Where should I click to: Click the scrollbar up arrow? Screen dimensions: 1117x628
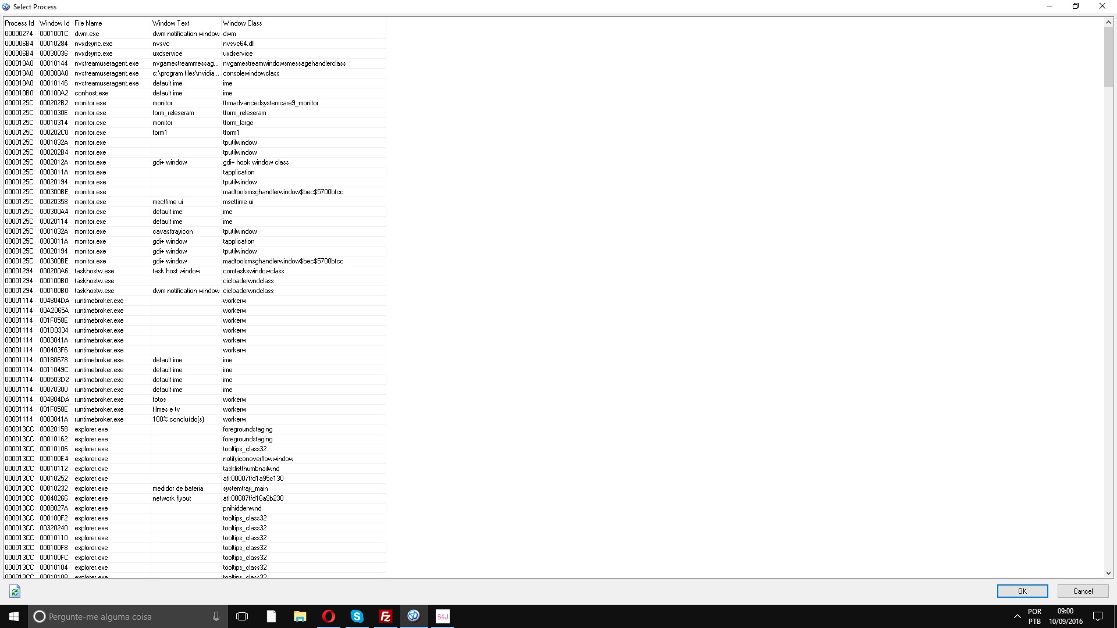1108,23
